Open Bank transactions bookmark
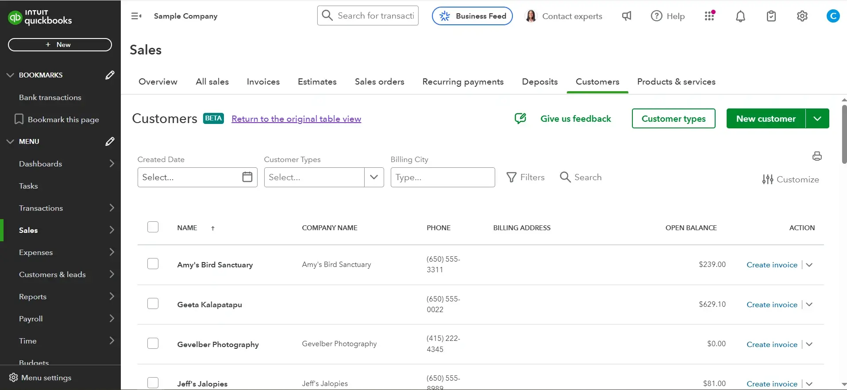This screenshot has height=390, width=847. (50, 97)
